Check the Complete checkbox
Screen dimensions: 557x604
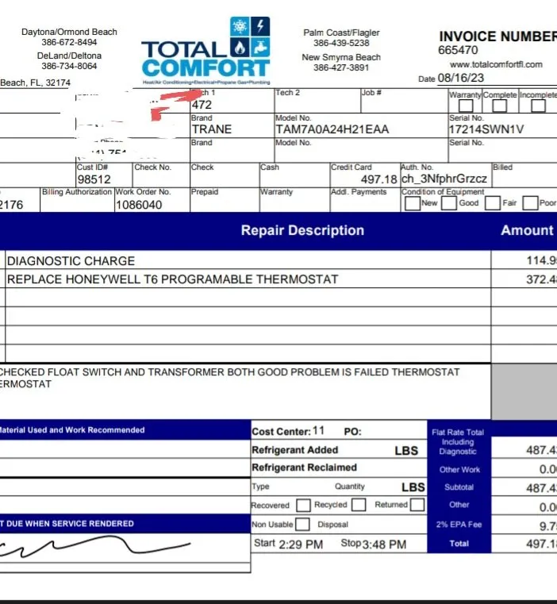(500, 106)
